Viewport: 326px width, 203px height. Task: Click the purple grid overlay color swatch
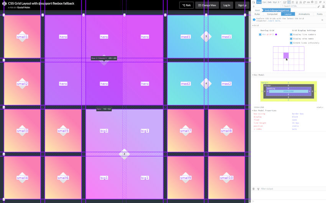coord(276,34)
